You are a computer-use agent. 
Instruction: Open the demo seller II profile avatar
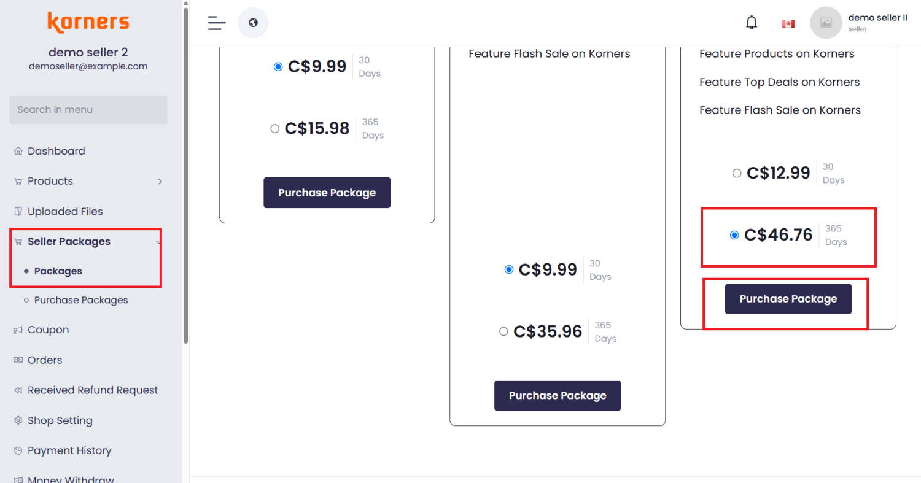coord(826,23)
